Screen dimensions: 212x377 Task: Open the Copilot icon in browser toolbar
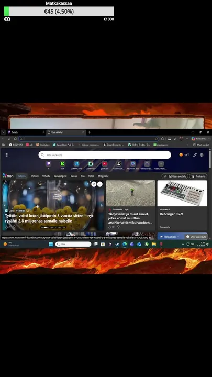point(193,139)
